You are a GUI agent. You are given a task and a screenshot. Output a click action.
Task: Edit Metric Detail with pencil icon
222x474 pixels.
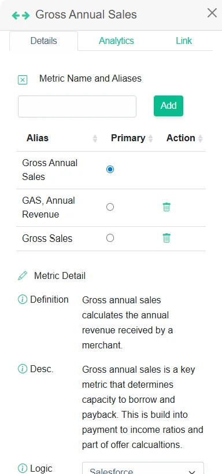[23, 275]
